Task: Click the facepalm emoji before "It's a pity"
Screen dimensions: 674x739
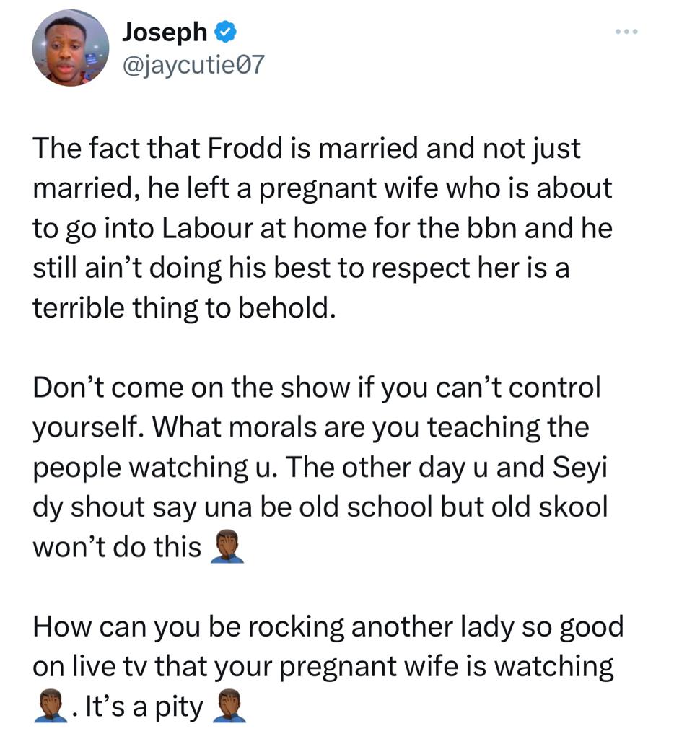Action: (51, 707)
